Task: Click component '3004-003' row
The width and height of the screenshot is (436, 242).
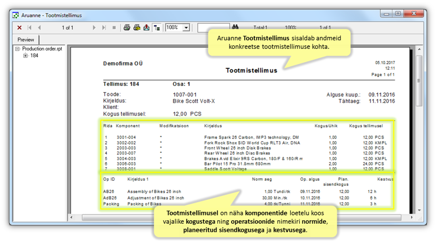Action: coord(126,159)
